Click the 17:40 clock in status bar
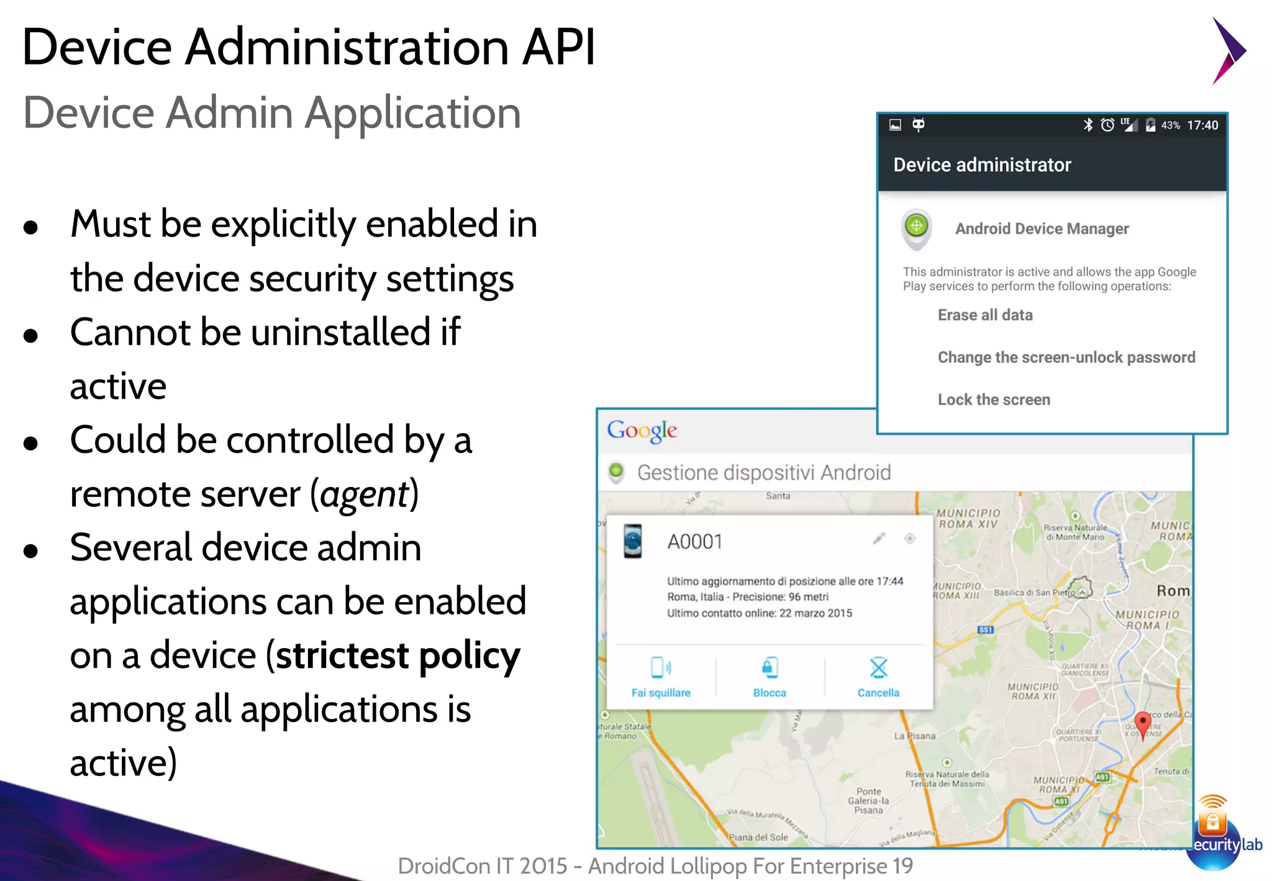Screen dimensions: 1272x881 click(x=1202, y=125)
